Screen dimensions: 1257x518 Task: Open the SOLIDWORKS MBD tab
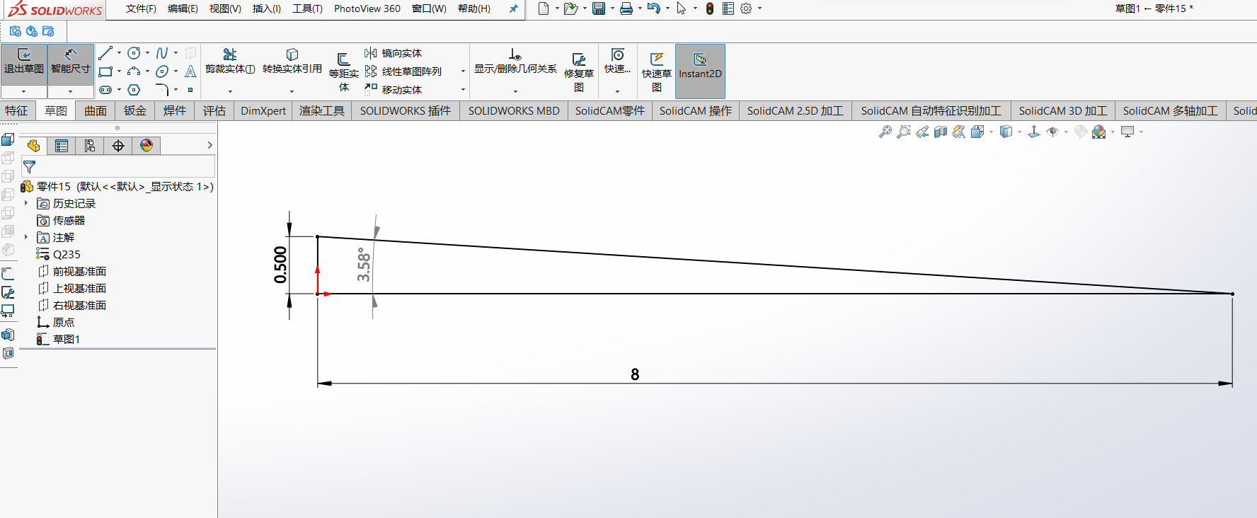(514, 110)
